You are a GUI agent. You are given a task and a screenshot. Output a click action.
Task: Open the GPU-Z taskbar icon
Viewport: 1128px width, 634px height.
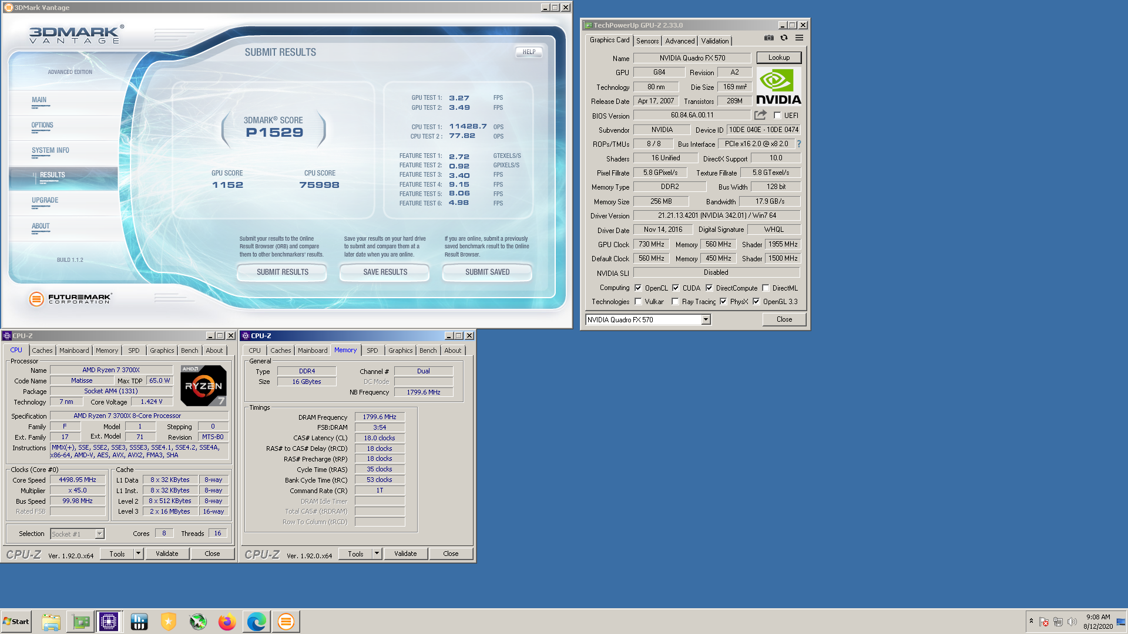pos(80,622)
